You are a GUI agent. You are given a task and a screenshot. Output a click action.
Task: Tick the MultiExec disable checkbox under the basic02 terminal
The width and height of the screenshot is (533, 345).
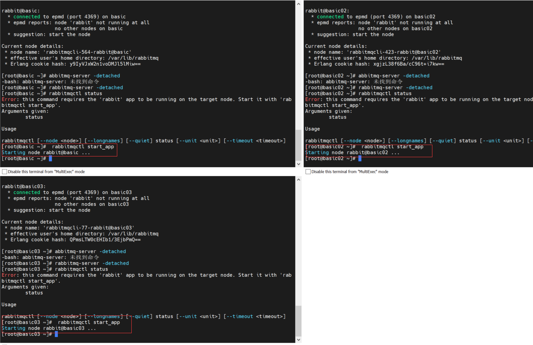tap(308, 172)
